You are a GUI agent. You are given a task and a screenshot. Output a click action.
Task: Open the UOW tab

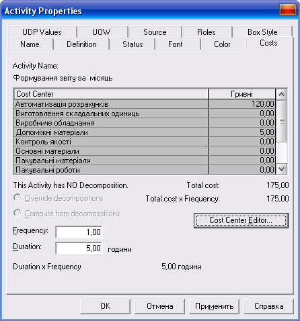(103, 32)
